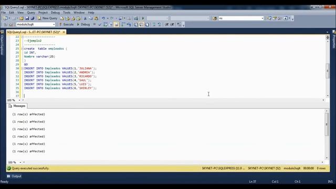
Task: Open the active documents list arrow
Action: click(327, 32)
